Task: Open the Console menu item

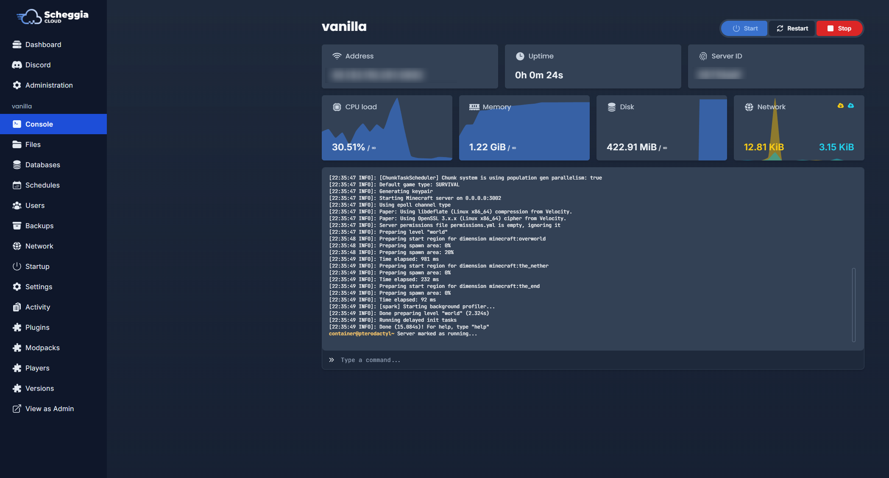Action: (39, 124)
